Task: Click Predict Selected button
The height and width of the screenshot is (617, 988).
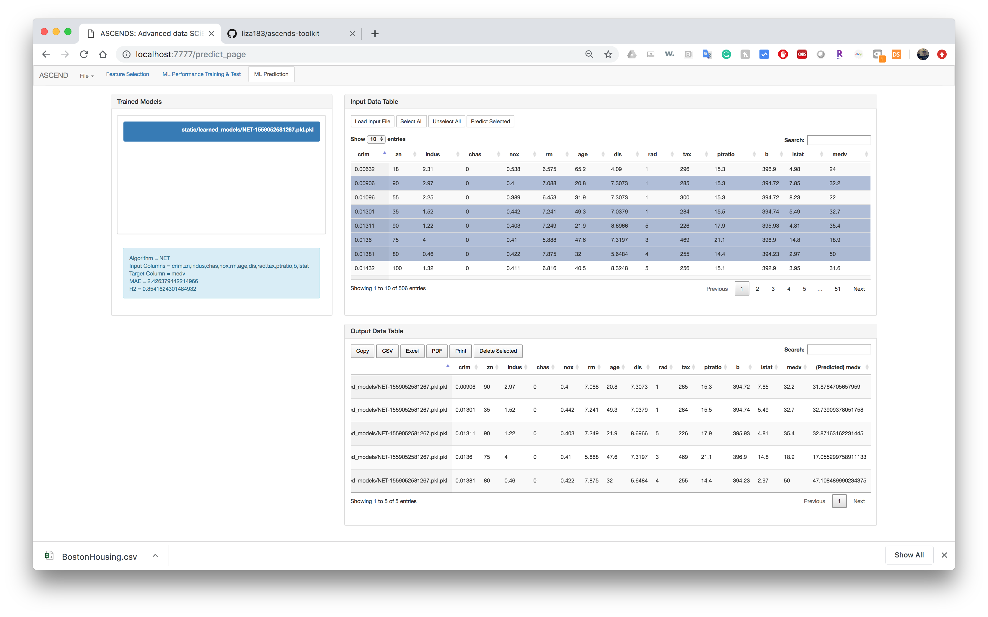Action: point(491,121)
